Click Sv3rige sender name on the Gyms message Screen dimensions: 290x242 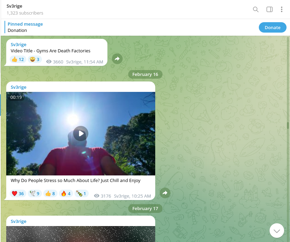pos(18,45)
